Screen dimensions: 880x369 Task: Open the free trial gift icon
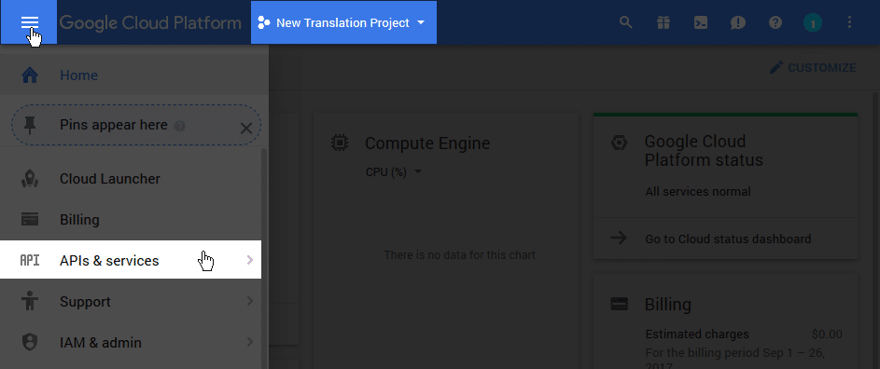tap(663, 22)
